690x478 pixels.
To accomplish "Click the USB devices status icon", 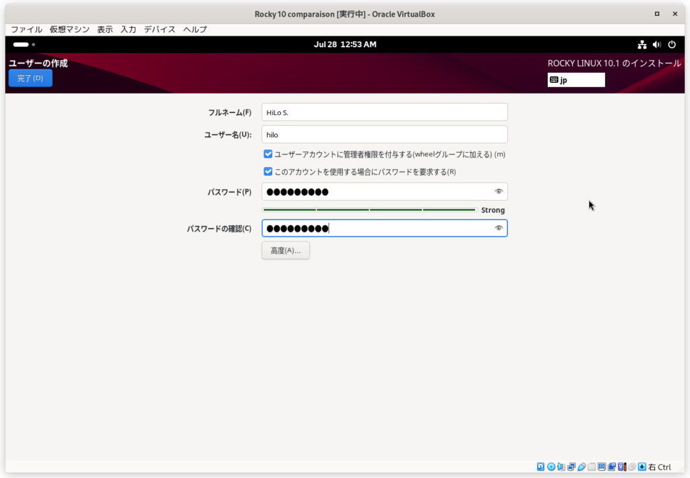I will point(582,467).
